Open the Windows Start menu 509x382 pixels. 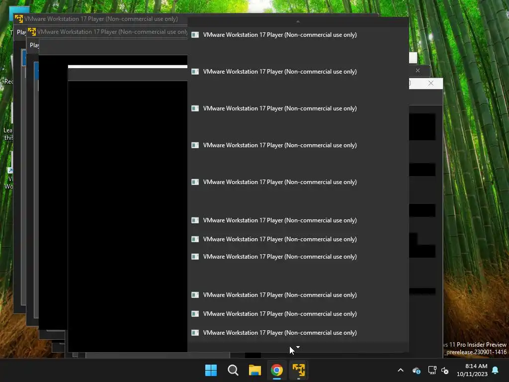pyautogui.click(x=211, y=370)
